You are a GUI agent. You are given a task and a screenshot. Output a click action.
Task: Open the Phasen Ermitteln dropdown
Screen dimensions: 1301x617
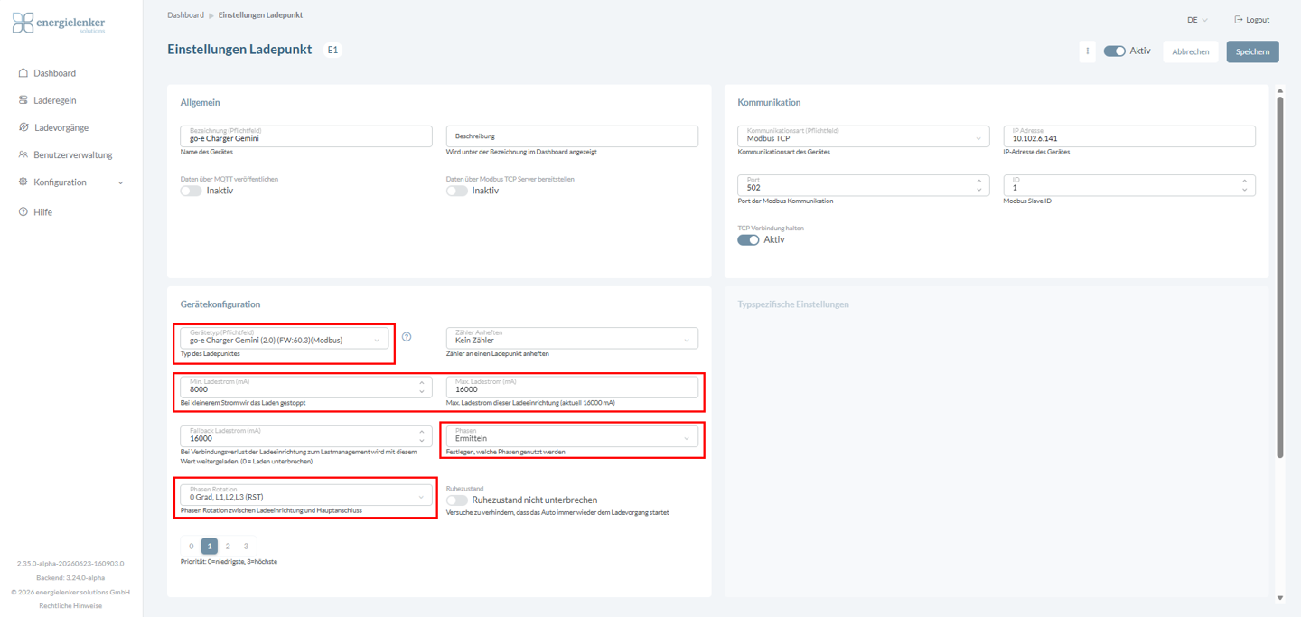tap(572, 435)
